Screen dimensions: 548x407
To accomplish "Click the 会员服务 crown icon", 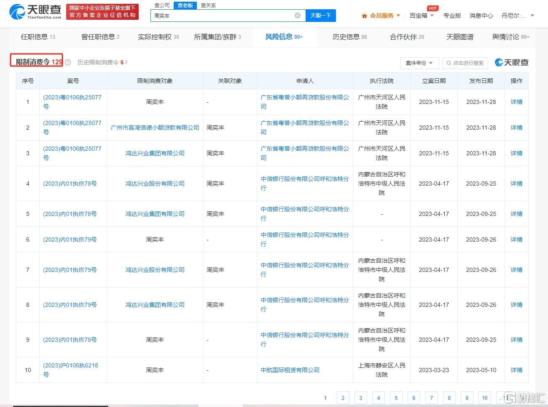I will pos(364,16).
